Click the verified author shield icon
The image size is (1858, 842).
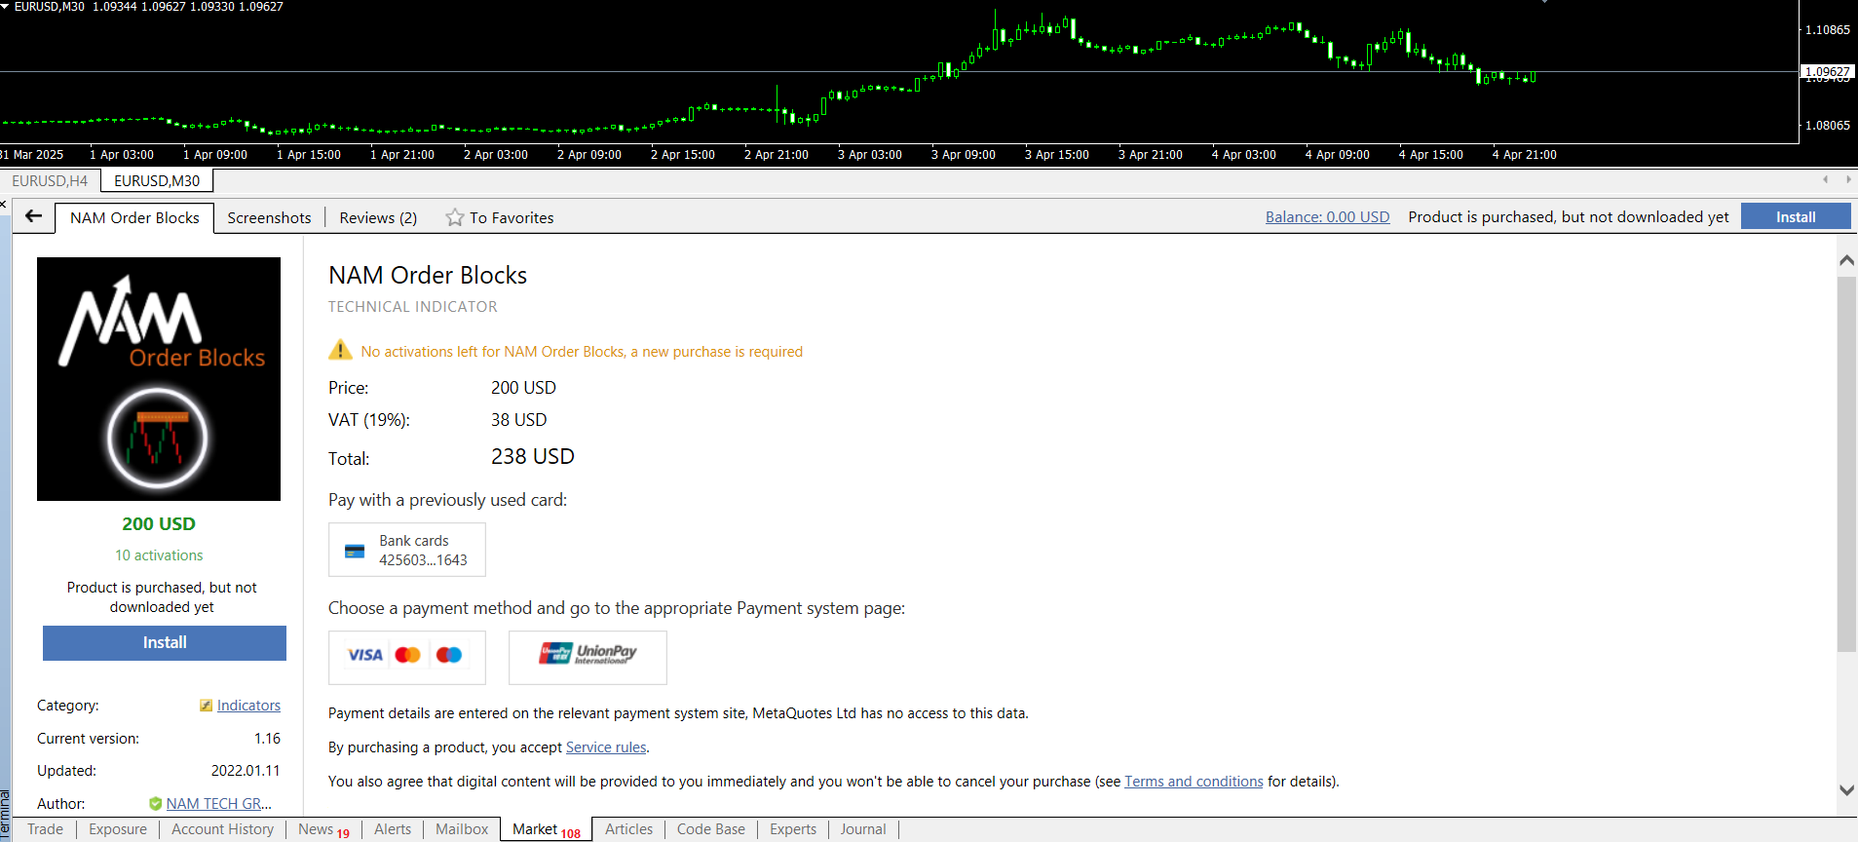coord(155,804)
